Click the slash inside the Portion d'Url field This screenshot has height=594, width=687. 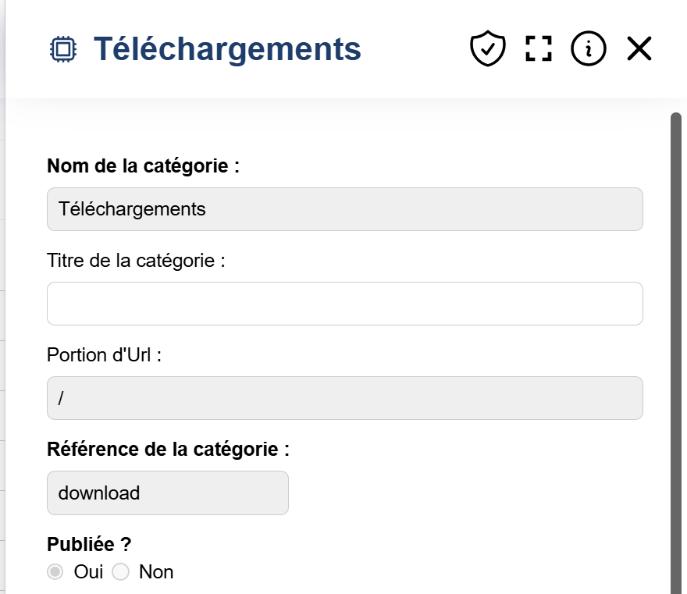pyautogui.click(x=61, y=398)
